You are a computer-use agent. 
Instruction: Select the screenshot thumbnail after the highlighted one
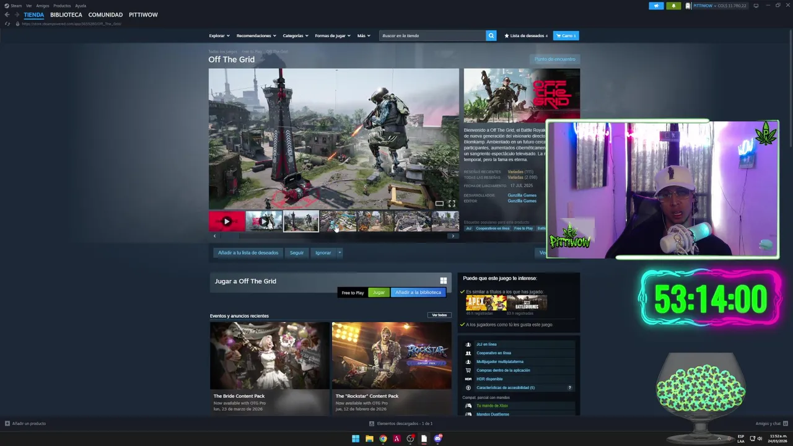click(338, 221)
